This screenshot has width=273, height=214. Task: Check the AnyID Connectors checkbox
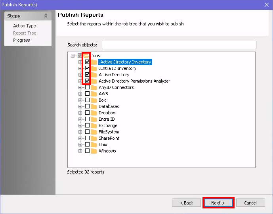click(x=87, y=87)
